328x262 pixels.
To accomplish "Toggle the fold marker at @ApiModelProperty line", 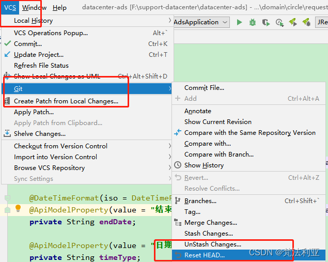I will click(7, 210).
